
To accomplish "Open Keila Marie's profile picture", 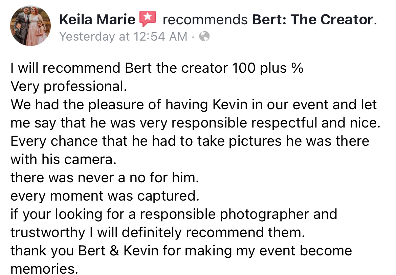I will pyautogui.click(x=30, y=25).
